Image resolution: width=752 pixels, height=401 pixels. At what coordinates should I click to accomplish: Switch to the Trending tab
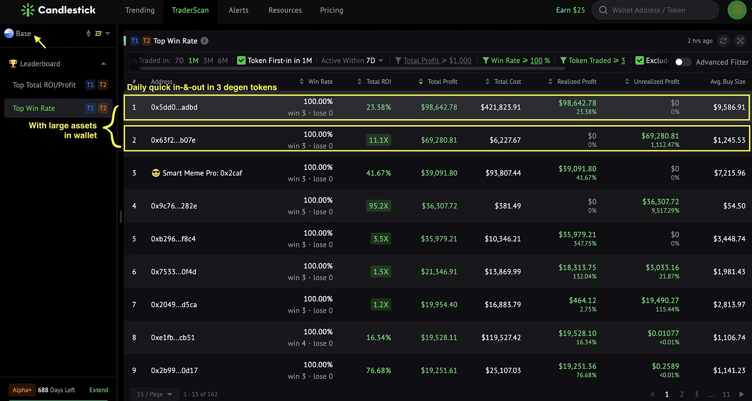(x=140, y=10)
